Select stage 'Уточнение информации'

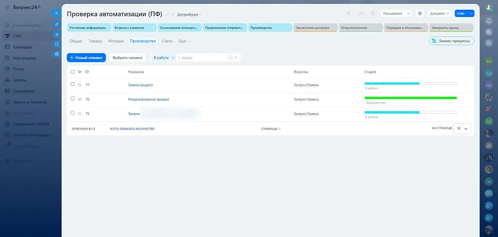click(89, 28)
